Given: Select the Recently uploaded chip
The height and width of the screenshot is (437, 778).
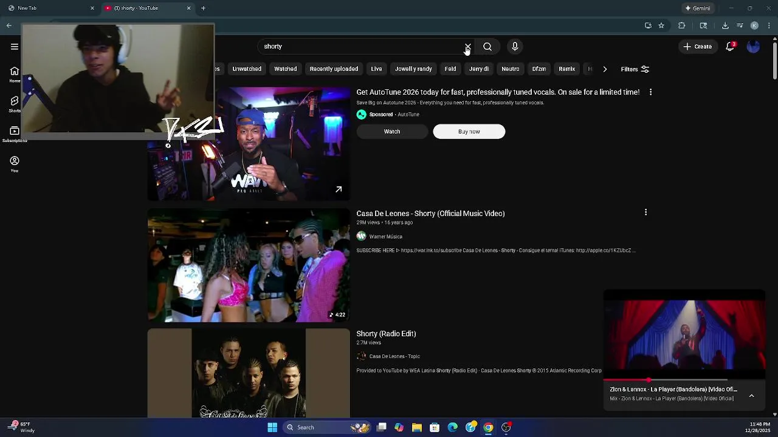Looking at the screenshot, I should click(x=334, y=69).
